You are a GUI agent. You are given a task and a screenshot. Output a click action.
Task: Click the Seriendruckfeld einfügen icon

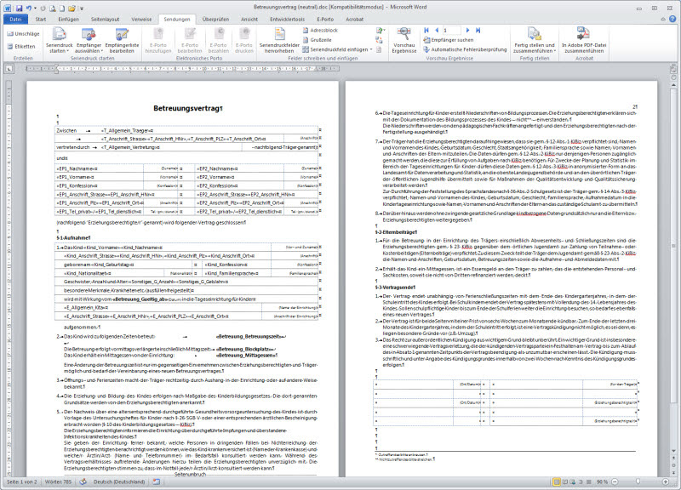tap(306, 49)
